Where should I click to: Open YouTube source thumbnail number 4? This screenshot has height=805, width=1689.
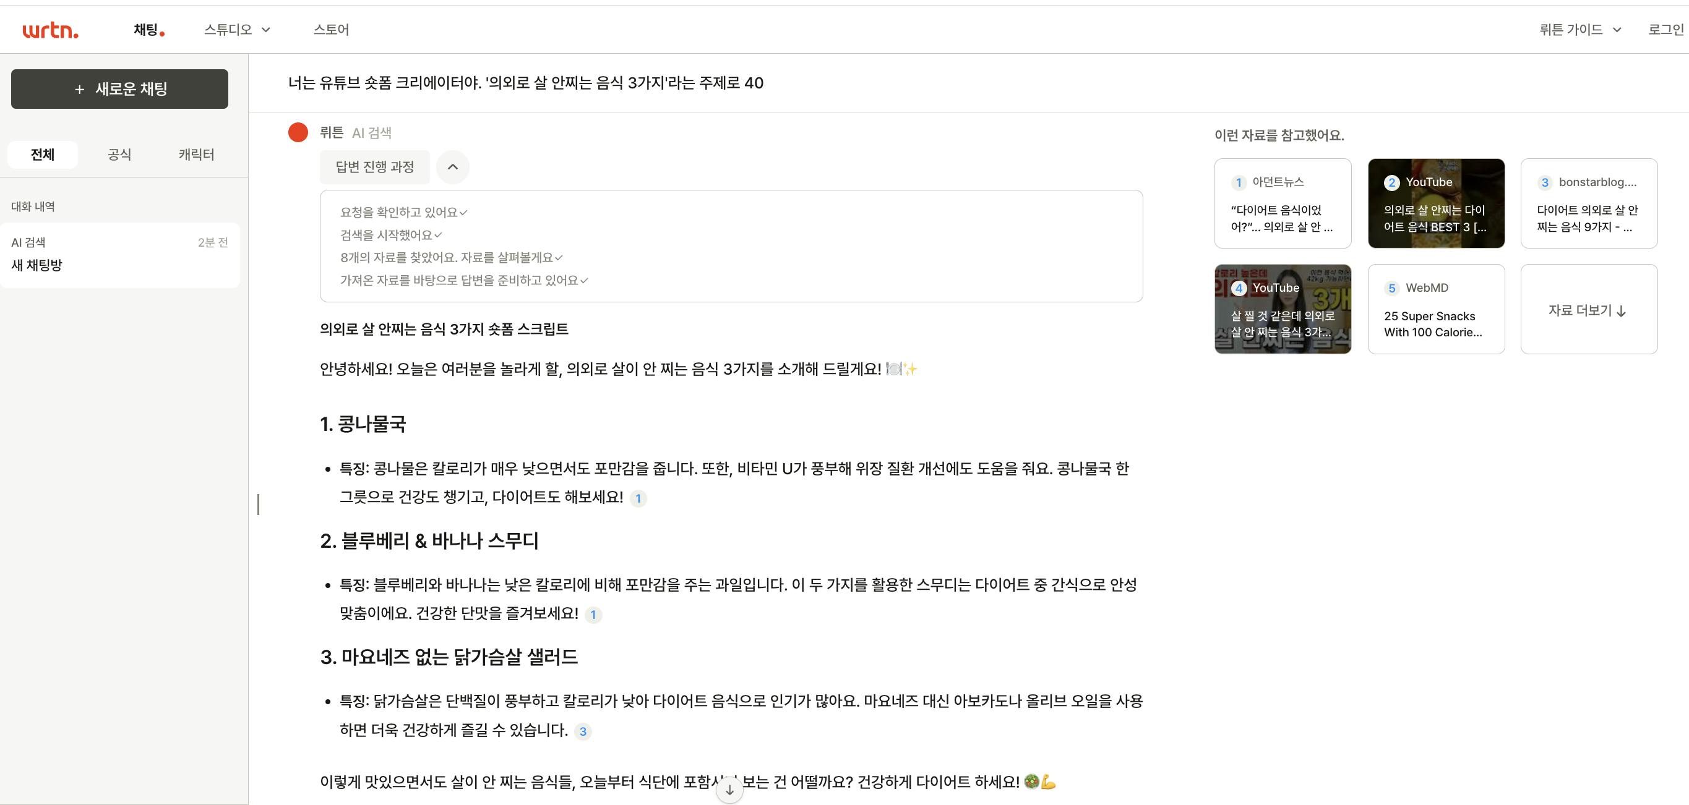pos(1283,309)
